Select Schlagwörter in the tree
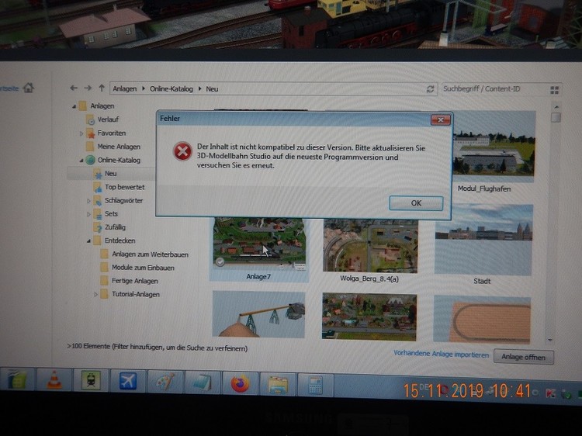 pyautogui.click(x=123, y=200)
